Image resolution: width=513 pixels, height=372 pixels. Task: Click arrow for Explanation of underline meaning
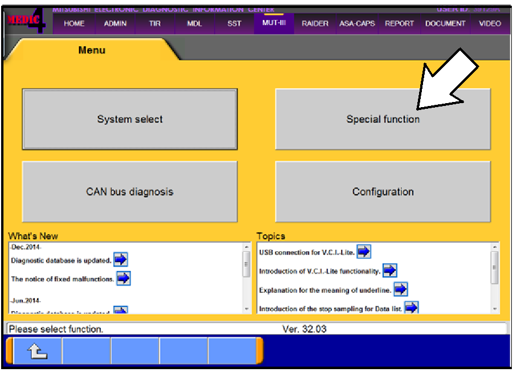(401, 289)
